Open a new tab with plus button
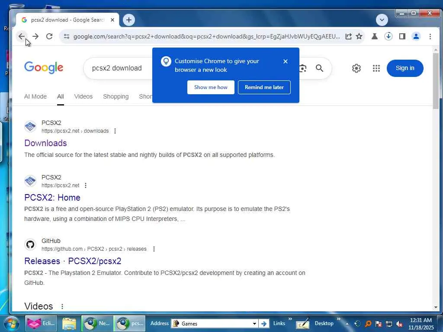Viewport: 443px width, 332px height. pyautogui.click(x=129, y=20)
